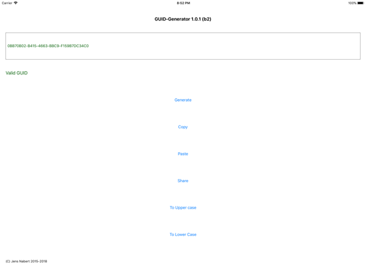The image size is (366, 275).
Task: Tap the Generate button
Action: [x=183, y=100]
